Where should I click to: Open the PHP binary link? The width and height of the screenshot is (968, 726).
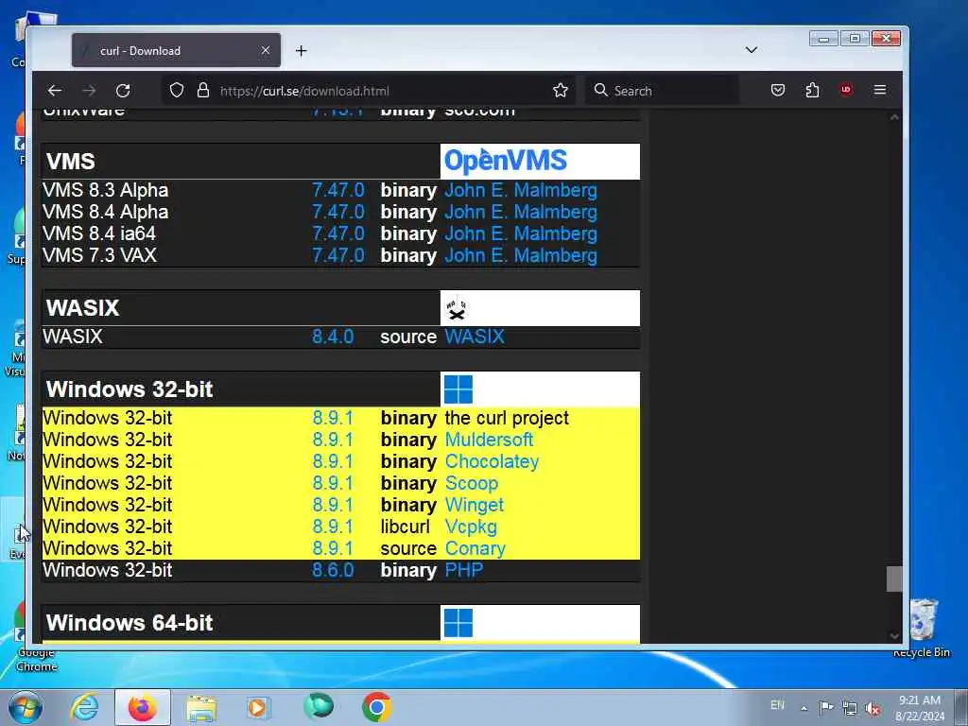tap(464, 570)
